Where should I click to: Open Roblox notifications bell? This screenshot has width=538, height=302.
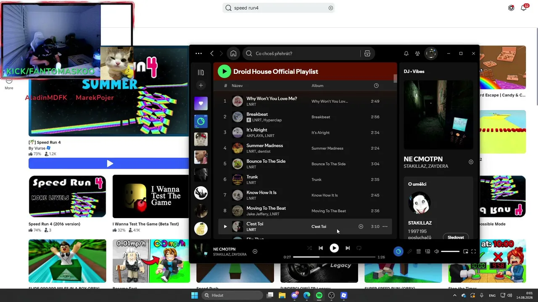pos(524,8)
